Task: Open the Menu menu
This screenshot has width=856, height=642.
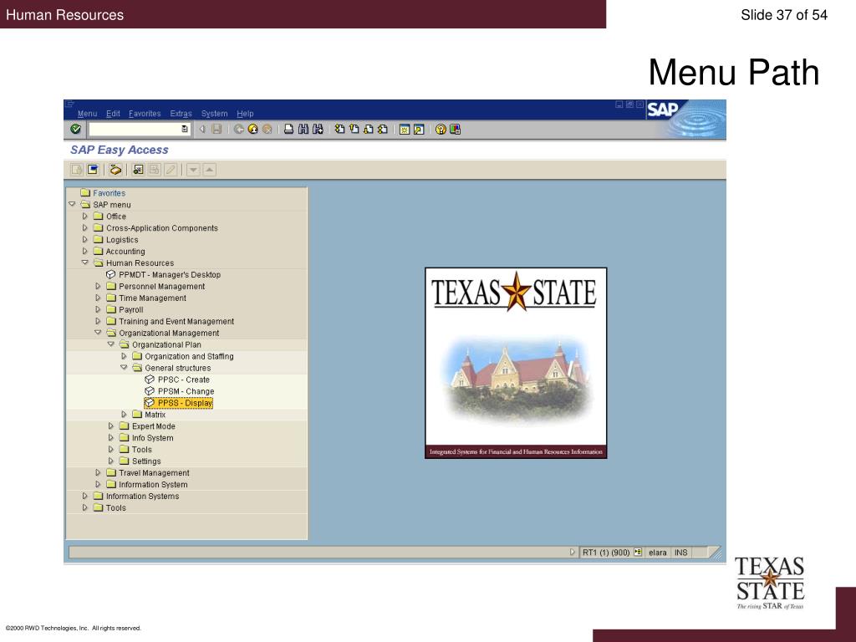Action: point(87,114)
